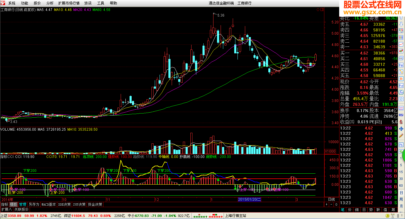Click the small square icon at chart top-right
This screenshot has height=219, width=405.
coord(322,10)
